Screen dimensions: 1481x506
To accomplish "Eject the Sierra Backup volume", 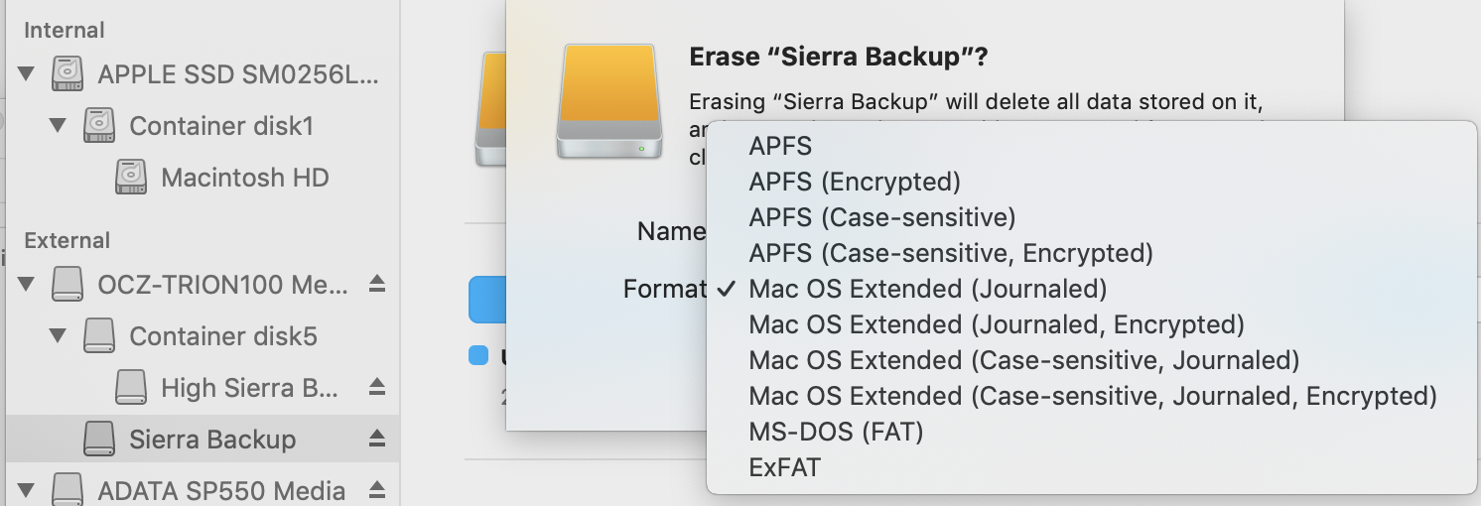I will pyautogui.click(x=377, y=439).
